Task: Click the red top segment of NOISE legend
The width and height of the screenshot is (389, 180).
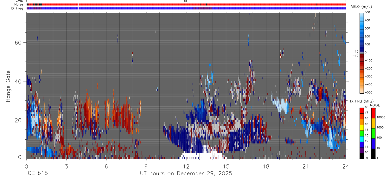Action: click(x=373, y=113)
